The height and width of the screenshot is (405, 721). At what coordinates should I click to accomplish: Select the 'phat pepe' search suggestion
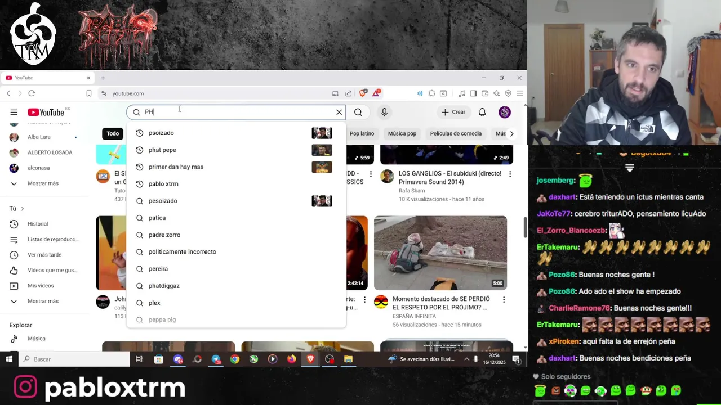[235, 150]
